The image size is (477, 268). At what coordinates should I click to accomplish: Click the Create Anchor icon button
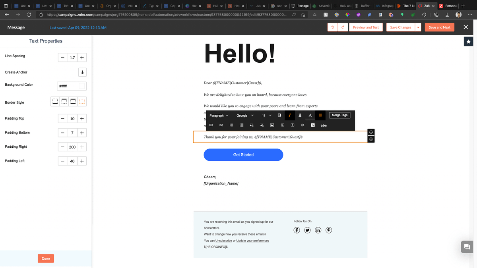pos(82,72)
